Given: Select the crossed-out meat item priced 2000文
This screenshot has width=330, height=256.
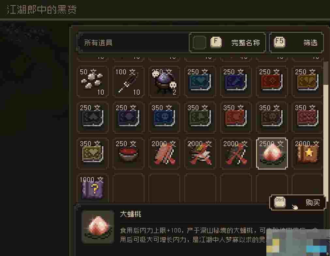Looking at the screenshot, I should coord(165,153).
